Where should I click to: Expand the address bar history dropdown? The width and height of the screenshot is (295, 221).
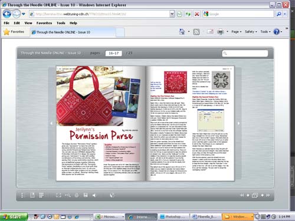tap(172, 14)
